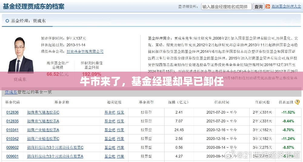Click 档案 link in the 009601 row

pyautogui.click(x=120, y=156)
